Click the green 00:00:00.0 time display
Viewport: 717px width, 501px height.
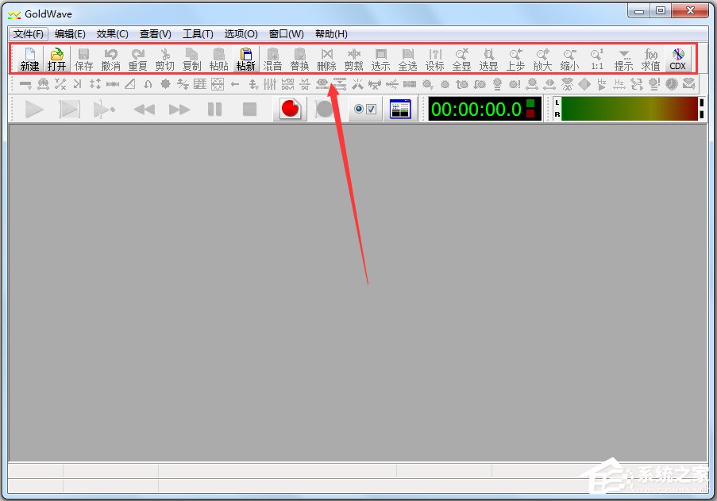click(484, 110)
